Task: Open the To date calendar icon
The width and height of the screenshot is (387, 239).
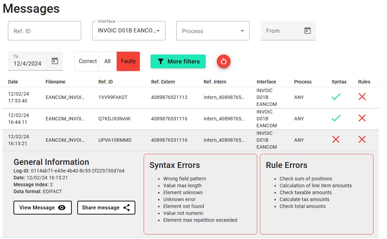Action: pos(55,61)
